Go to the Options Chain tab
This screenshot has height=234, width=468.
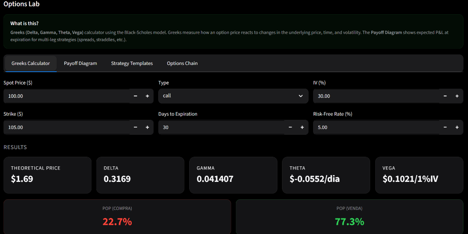coord(182,64)
